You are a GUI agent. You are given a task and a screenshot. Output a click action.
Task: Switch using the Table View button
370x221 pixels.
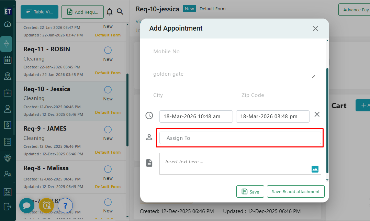[39, 12]
